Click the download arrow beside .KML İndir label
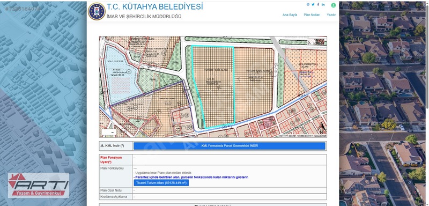 (x=102, y=145)
